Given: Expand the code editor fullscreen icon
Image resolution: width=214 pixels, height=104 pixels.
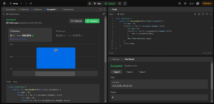Looking at the screenshot, I should (x=211, y=14).
